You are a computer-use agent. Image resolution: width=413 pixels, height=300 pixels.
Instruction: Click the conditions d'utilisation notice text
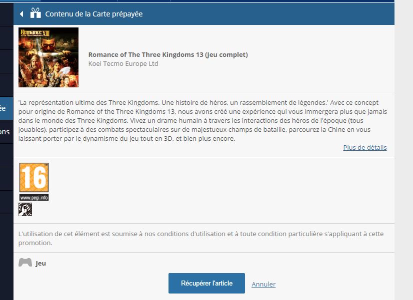click(201, 238)
